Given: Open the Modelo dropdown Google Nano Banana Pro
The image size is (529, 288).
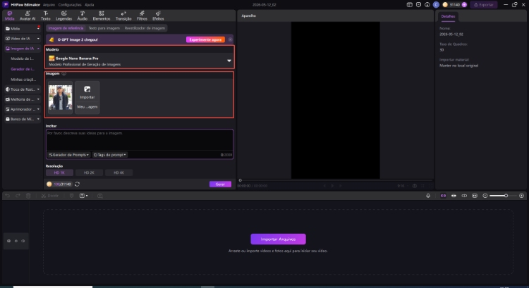Looking at the screenshot, I should pyautogui.click(x=140, y=61).
